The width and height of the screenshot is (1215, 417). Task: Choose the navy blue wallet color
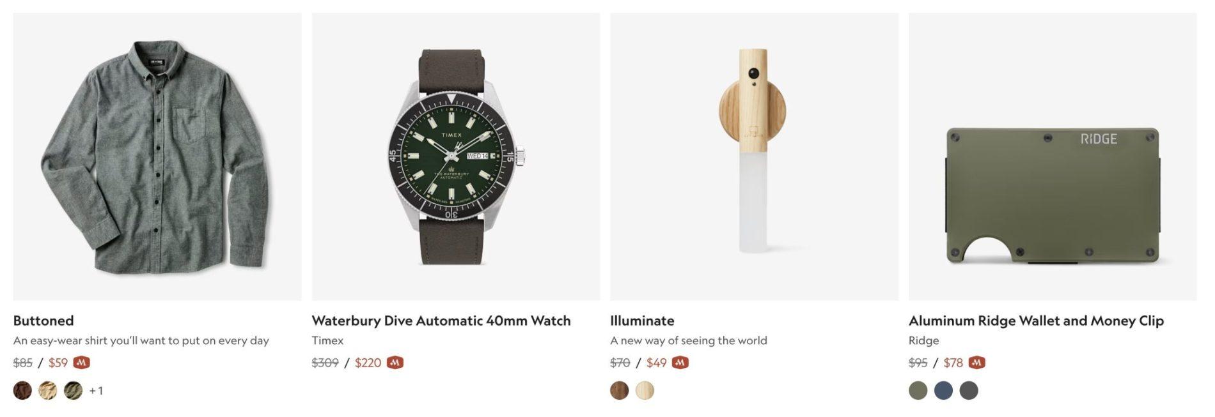point(944,390)
